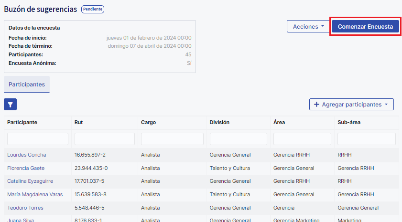Open Florencia Gaete participant link
This screenshot has width=402, height=222.
[26, 168]
